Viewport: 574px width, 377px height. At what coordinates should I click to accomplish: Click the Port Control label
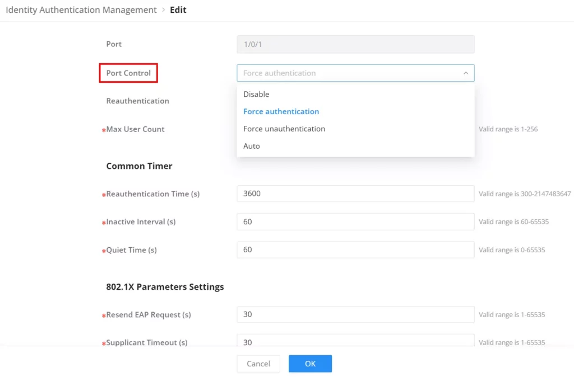pyautogui.click(x=128, y=73)
